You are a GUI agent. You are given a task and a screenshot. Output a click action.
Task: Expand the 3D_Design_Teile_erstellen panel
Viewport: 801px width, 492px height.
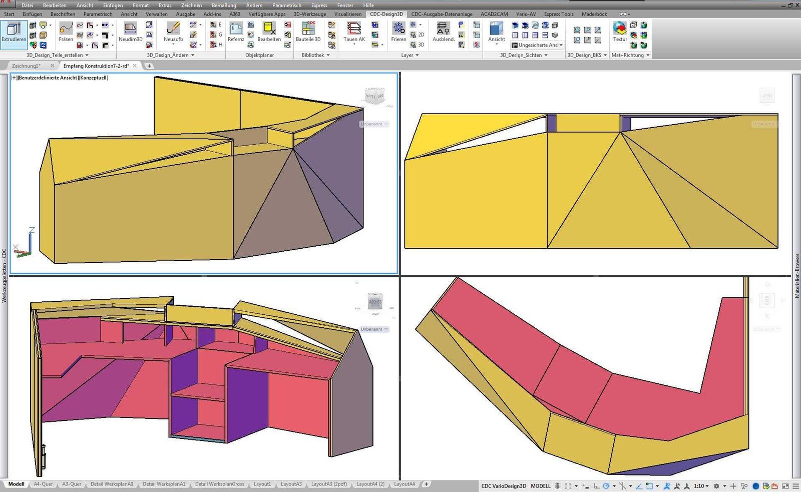(x=58, y=55)
